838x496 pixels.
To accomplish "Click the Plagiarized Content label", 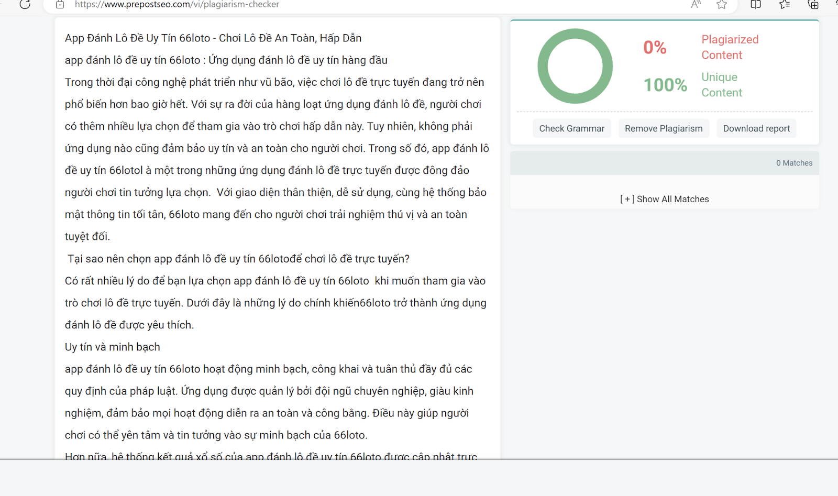I will [x=730, y=47].
